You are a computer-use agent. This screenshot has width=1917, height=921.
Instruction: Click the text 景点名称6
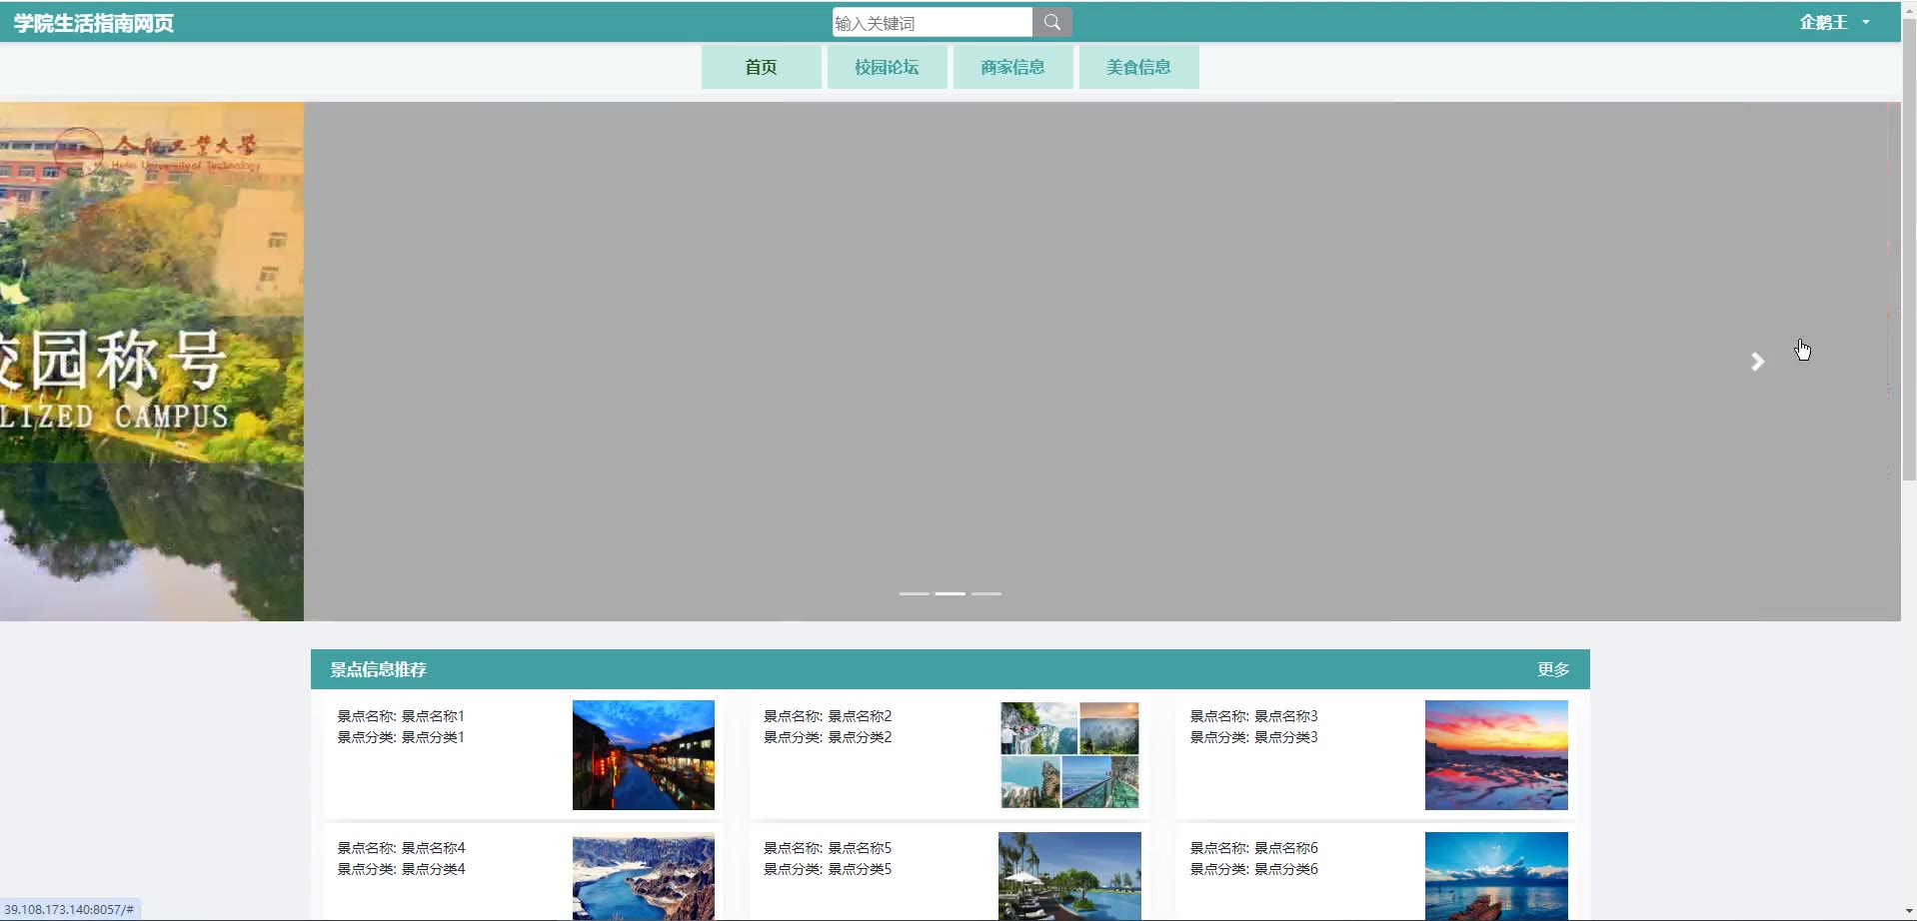1286,848
